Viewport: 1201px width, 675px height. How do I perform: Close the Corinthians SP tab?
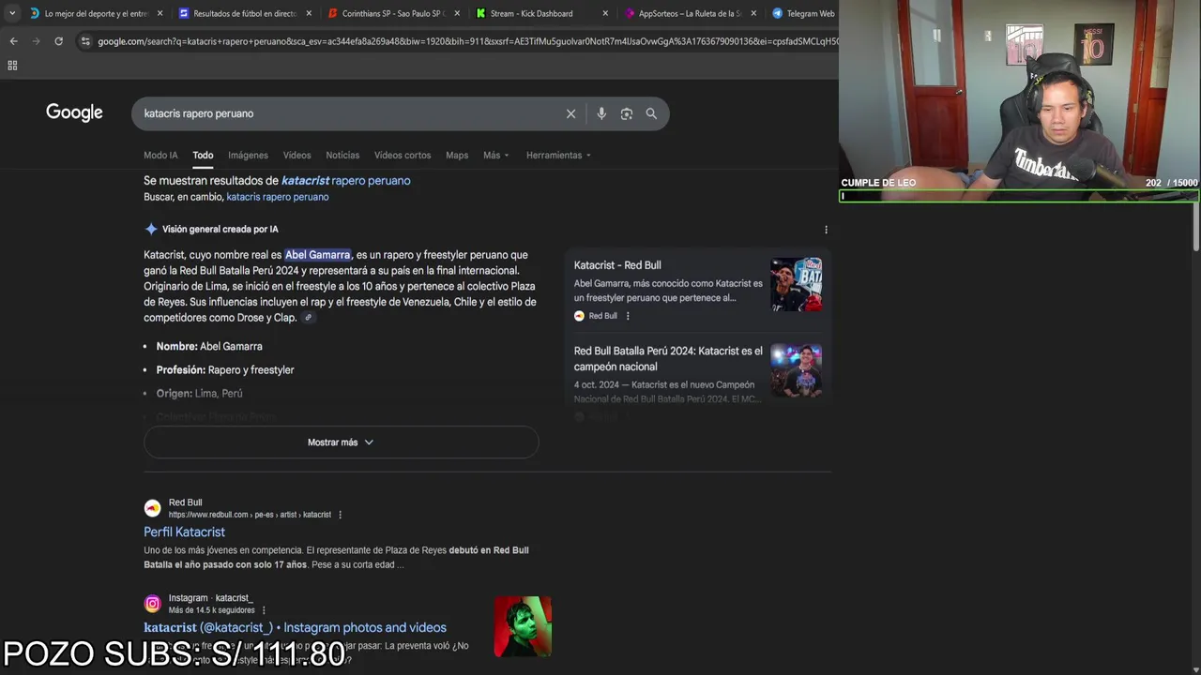tap(456, 13)
